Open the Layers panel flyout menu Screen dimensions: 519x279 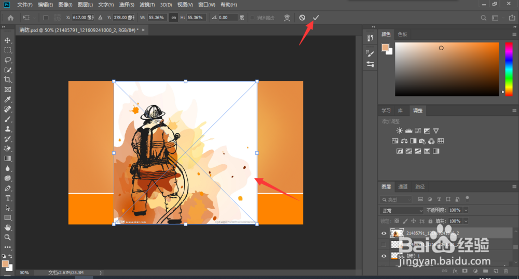tap(514, 187)
